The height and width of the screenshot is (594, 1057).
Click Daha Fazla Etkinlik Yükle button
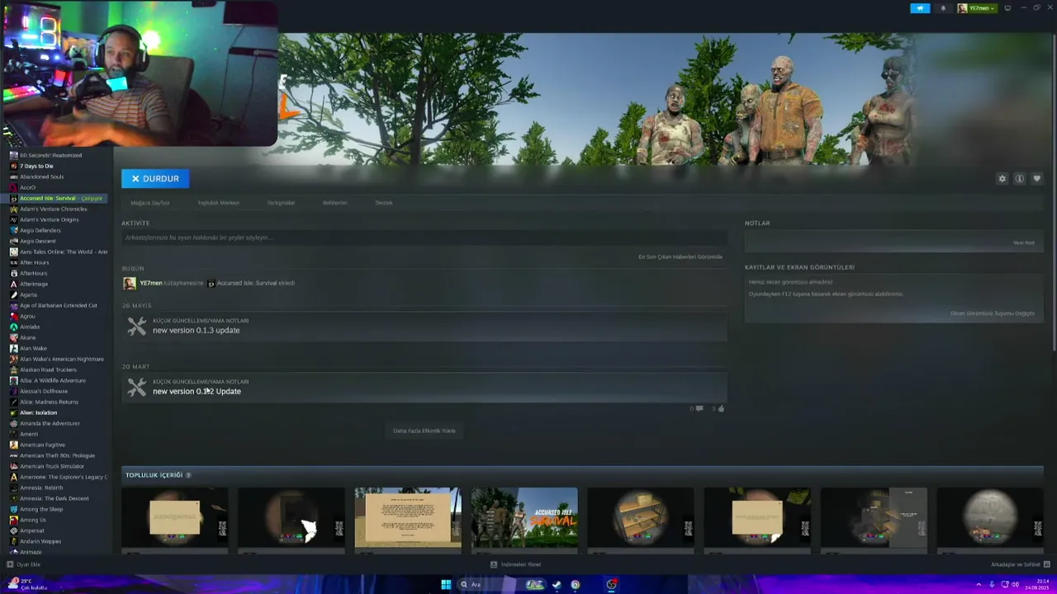[424, 431]
